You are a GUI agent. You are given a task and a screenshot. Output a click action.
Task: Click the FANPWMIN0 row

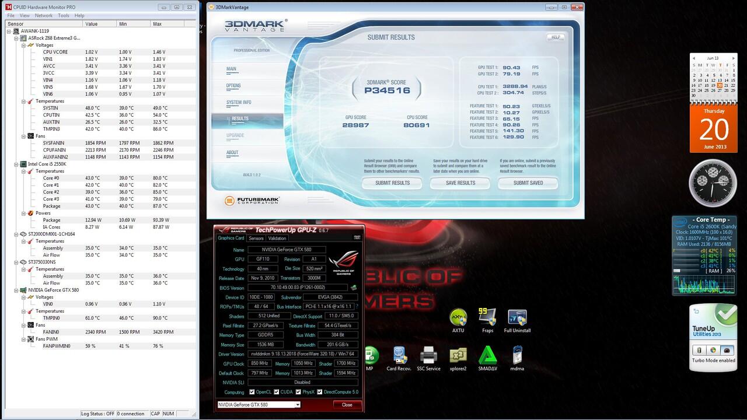coord(101,346)
